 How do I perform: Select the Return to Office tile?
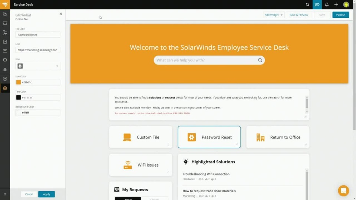pos(278,137)
